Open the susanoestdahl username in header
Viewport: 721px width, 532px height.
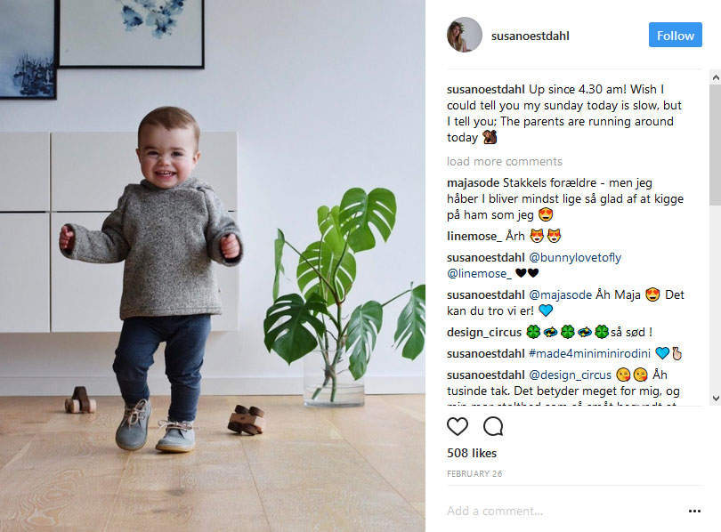point(531,36)
